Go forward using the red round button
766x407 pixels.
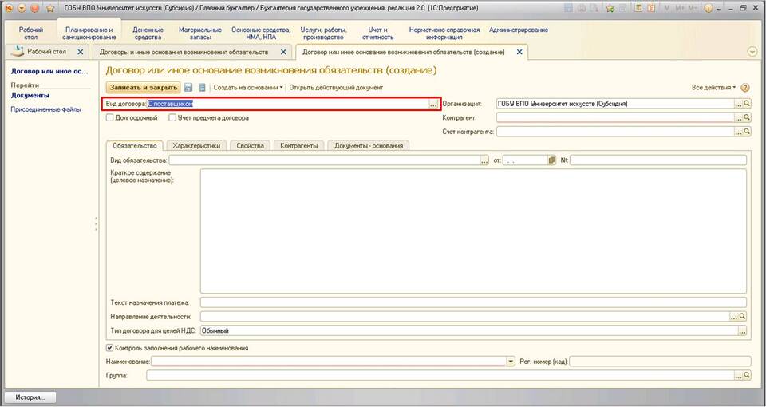[x=34, y=8]
